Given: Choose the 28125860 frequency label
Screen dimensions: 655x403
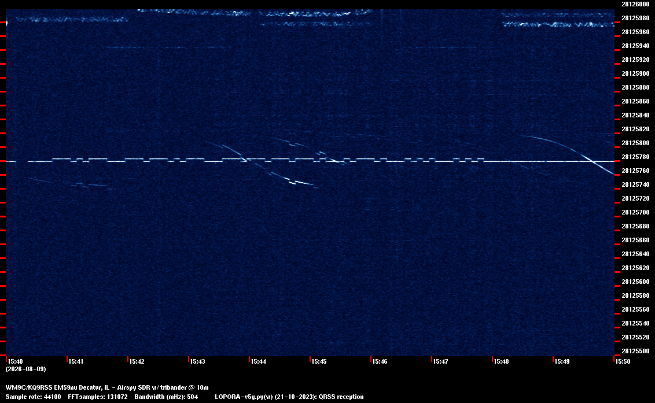Looking at the screenshot, I should point(635,101).
